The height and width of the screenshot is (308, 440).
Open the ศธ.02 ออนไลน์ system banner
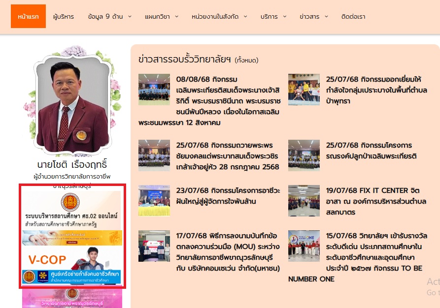point(71,210)
